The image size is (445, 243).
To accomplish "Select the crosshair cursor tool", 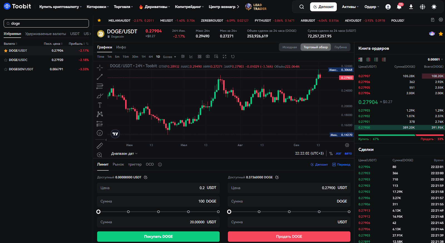I will (100, 68).
